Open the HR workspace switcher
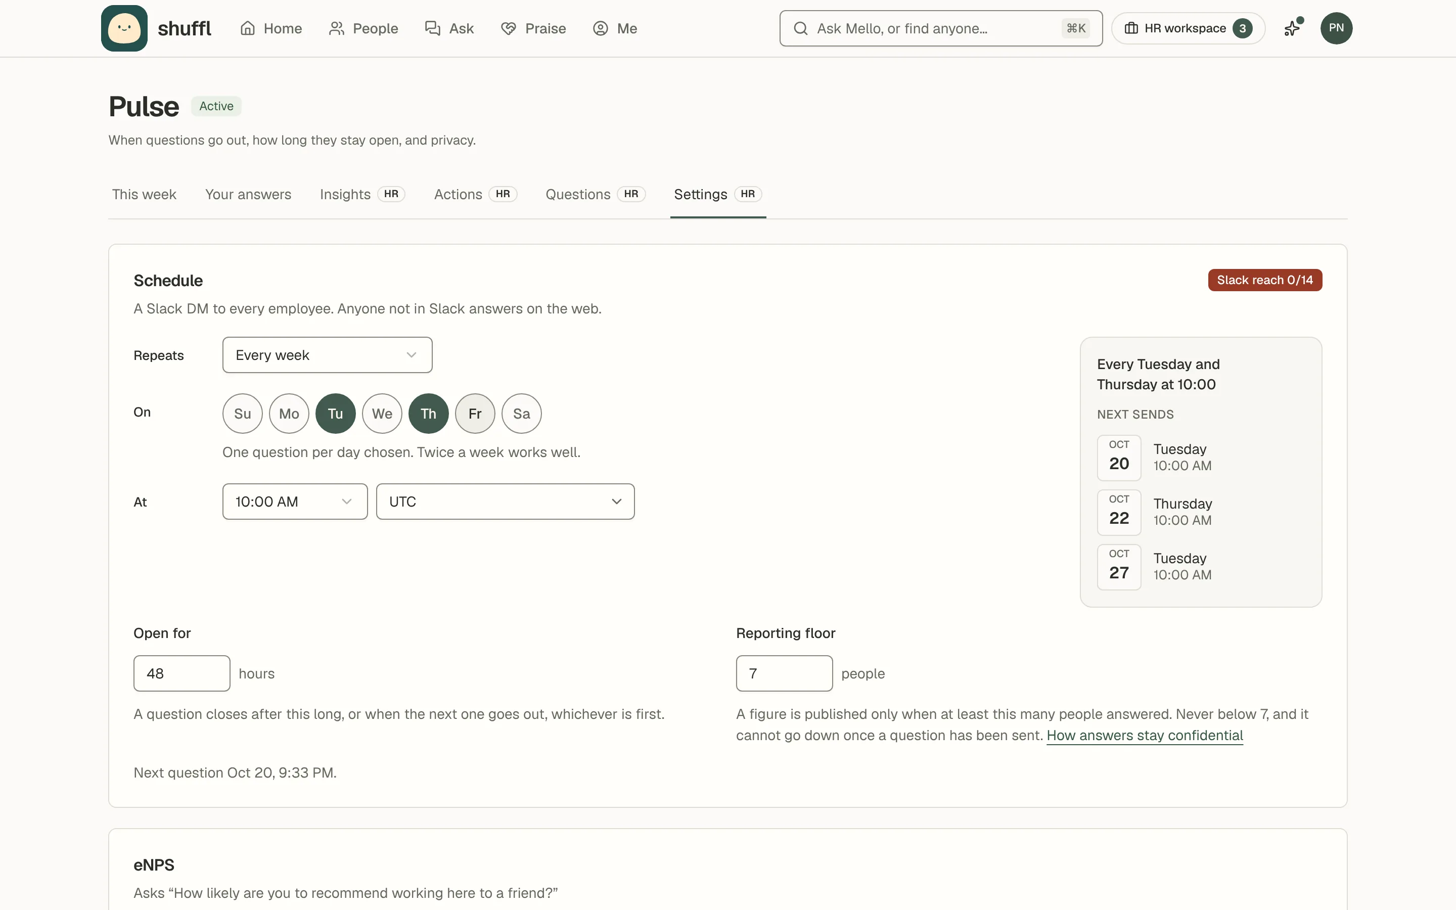The height and width of the screenshot is (910, 1456). (x=1188, y=28)
